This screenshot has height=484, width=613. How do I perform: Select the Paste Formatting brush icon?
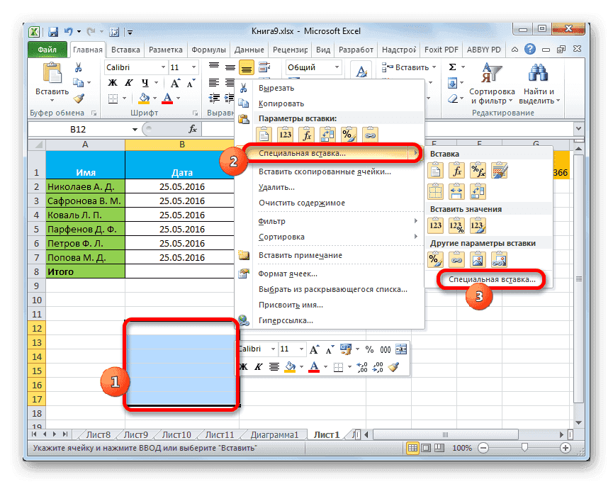(500, 170)
